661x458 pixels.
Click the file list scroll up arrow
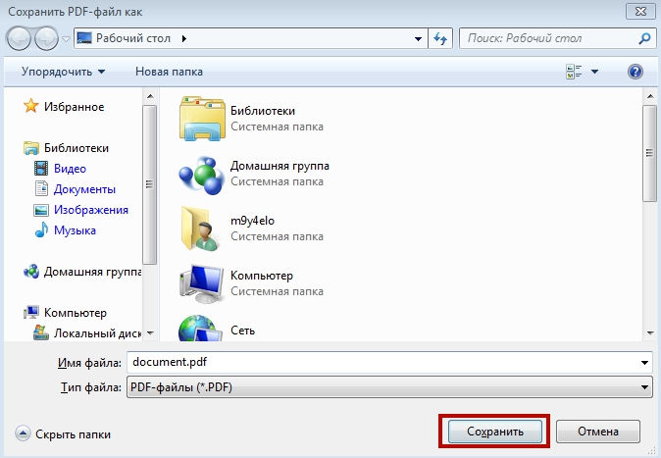649,97
